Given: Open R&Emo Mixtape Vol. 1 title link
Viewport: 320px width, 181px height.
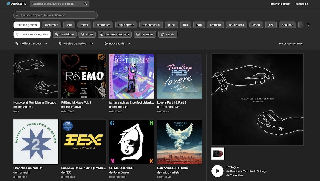Looking at the screenshot, I should tap(76, 102).
